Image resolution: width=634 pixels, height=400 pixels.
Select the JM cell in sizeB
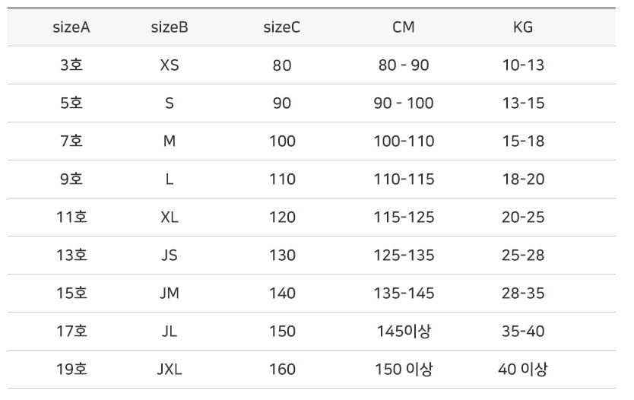pyautogui.click(x=170, y=294)
